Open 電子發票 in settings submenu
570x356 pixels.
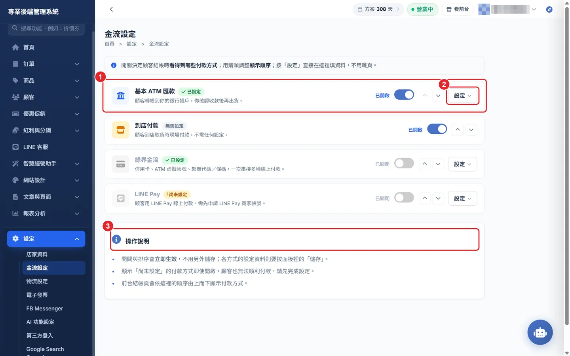point(37,295)
